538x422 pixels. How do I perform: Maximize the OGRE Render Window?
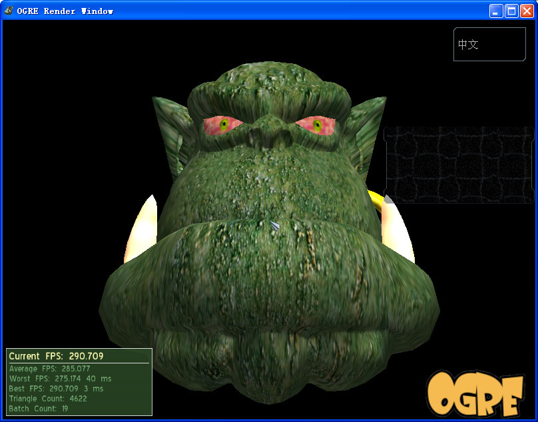click(511, 11)
